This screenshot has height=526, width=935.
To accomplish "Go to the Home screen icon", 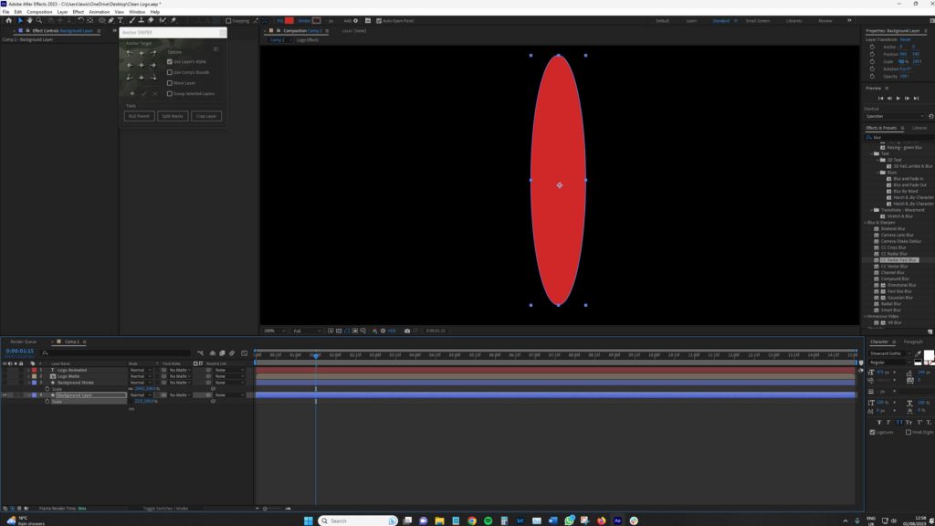I will [8, 20].
